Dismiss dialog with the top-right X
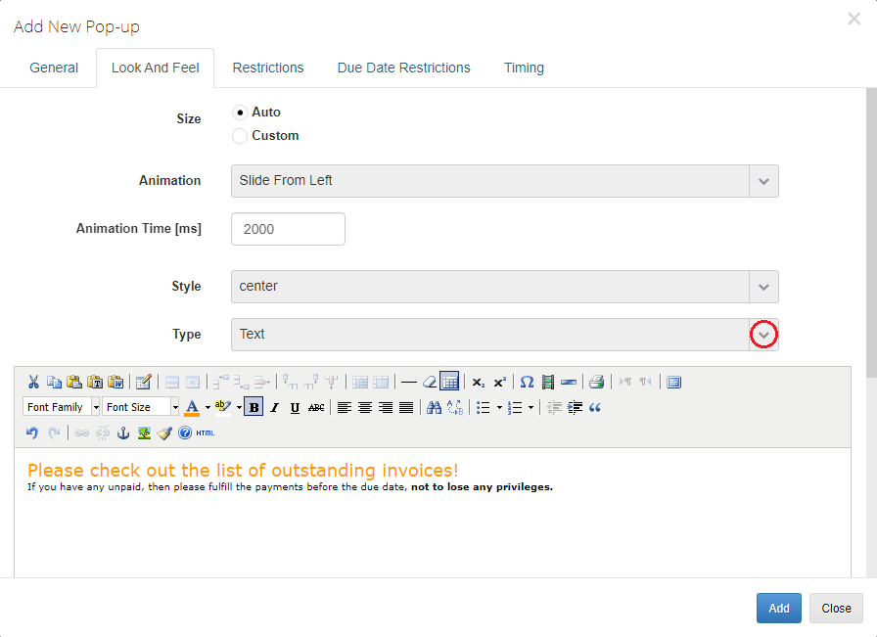This screenshot has width=877, height=637. (854, 19)
